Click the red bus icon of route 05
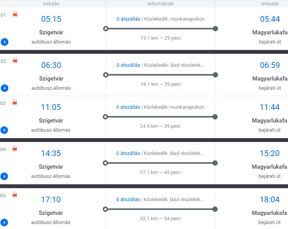 15,195
